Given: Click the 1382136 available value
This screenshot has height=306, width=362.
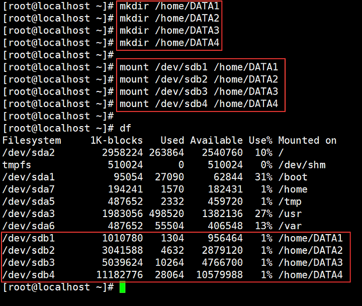Looking at the screenshot, I should pyautogui.click(x=222, y=214).
